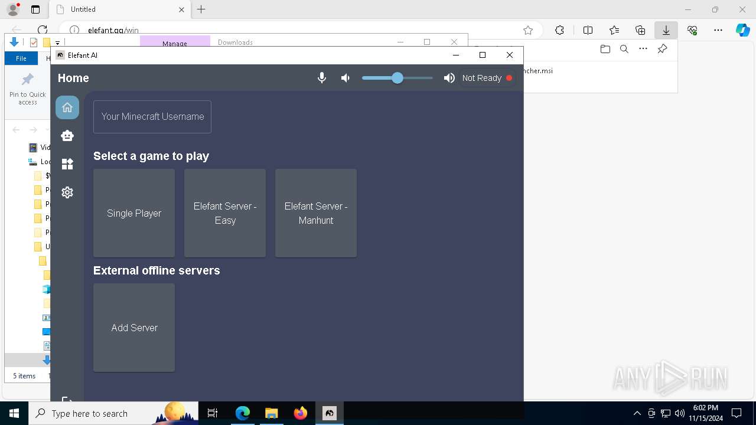Open the bot page in Elefant sidebar
The image size is (756, 425).
click(x=67, y=135)
